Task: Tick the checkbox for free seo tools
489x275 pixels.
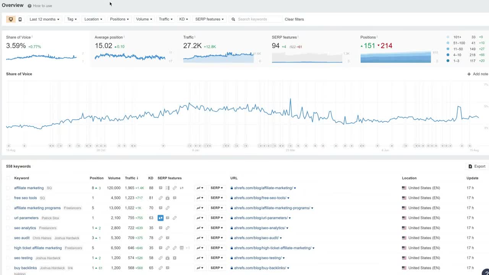Action: (x=8, y=198)
